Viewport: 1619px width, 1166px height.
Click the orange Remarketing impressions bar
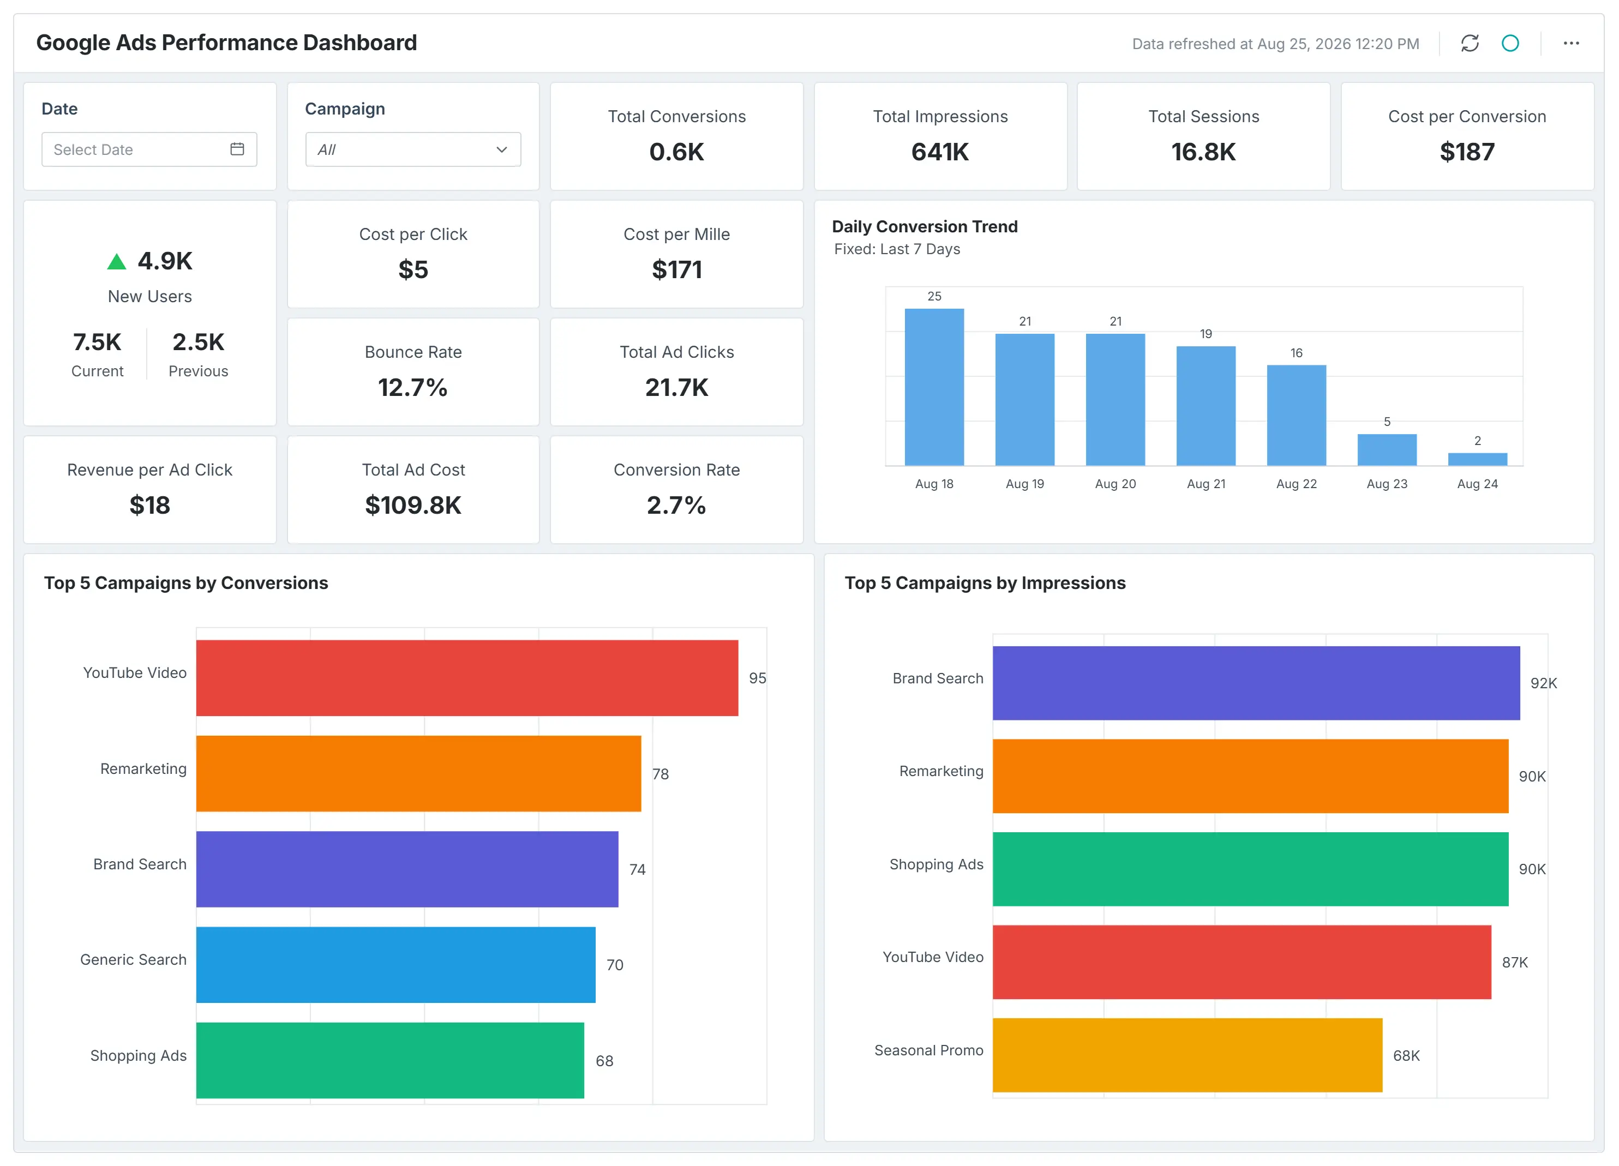tap(1250, 777)
